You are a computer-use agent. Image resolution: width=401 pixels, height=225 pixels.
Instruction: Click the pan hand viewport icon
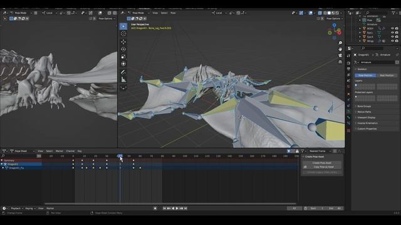point(340,49)
